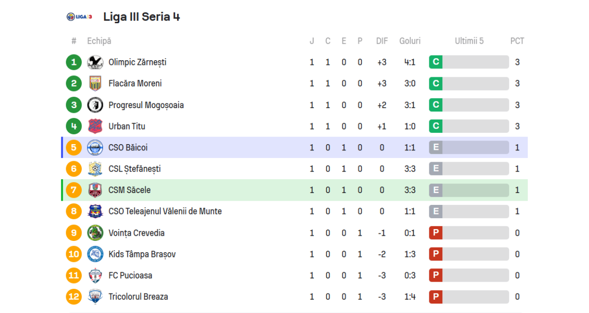Select the PCT column header
The image size is (589, 313).
pyautogui.click(x=517, y=41)
